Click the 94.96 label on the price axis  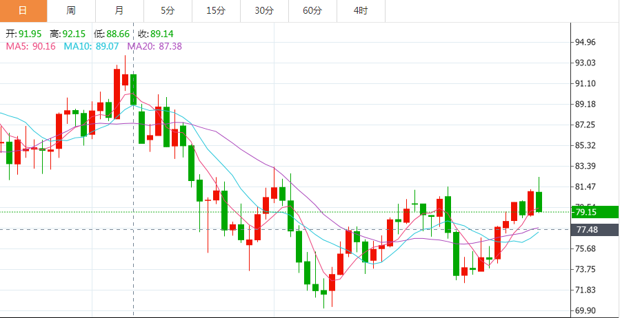(586, 42)
